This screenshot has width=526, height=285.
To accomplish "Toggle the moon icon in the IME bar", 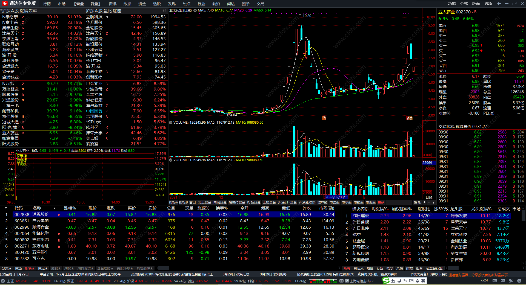I will pyautogui.click(x=399, y=281).
